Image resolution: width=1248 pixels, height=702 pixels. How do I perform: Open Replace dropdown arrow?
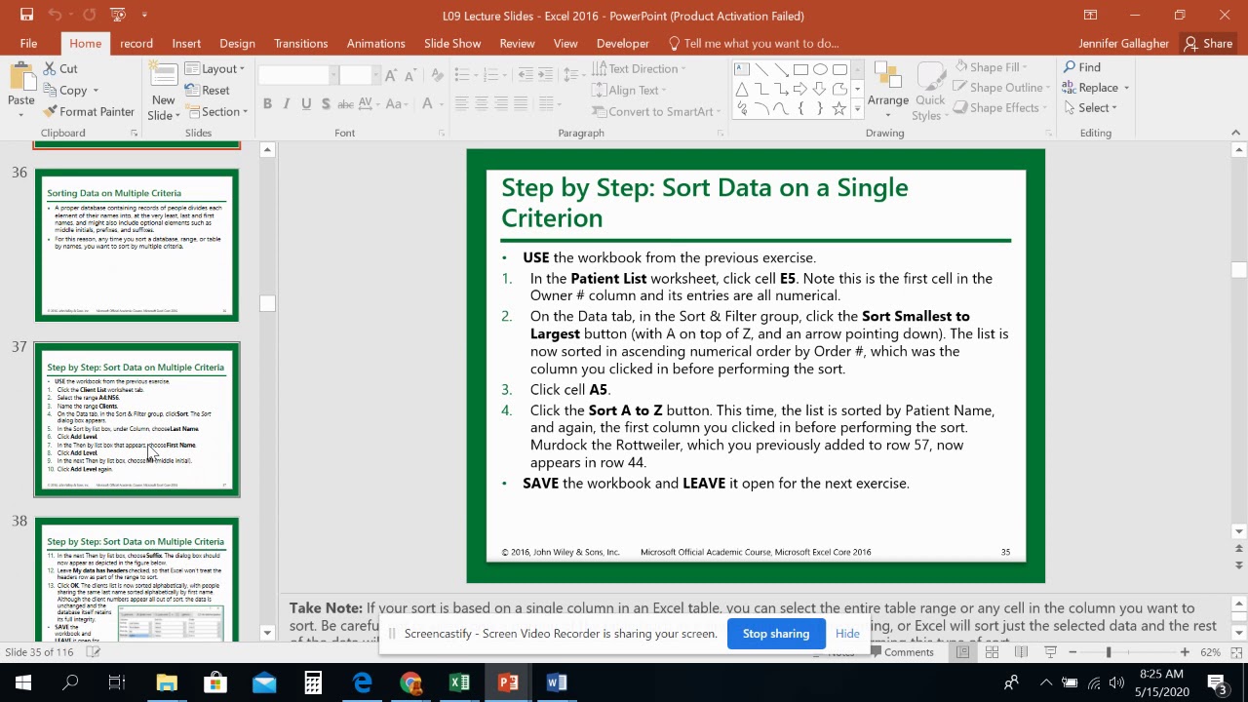point(1125,88)
